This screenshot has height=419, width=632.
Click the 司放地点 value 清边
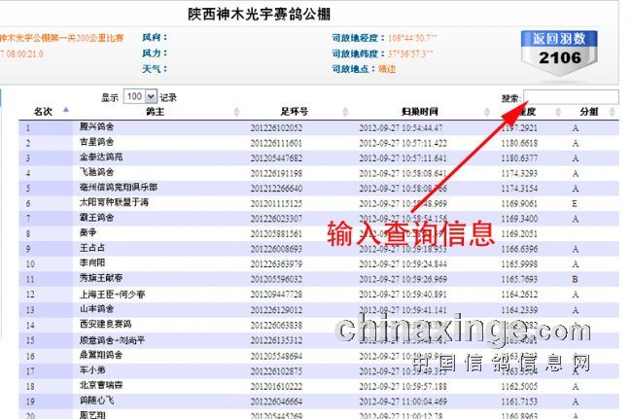coord(386,69)
